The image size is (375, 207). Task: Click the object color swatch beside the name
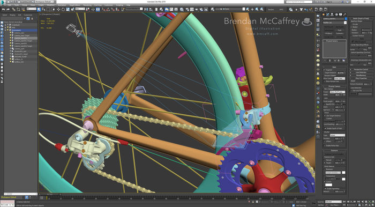(x=346, y=19)
